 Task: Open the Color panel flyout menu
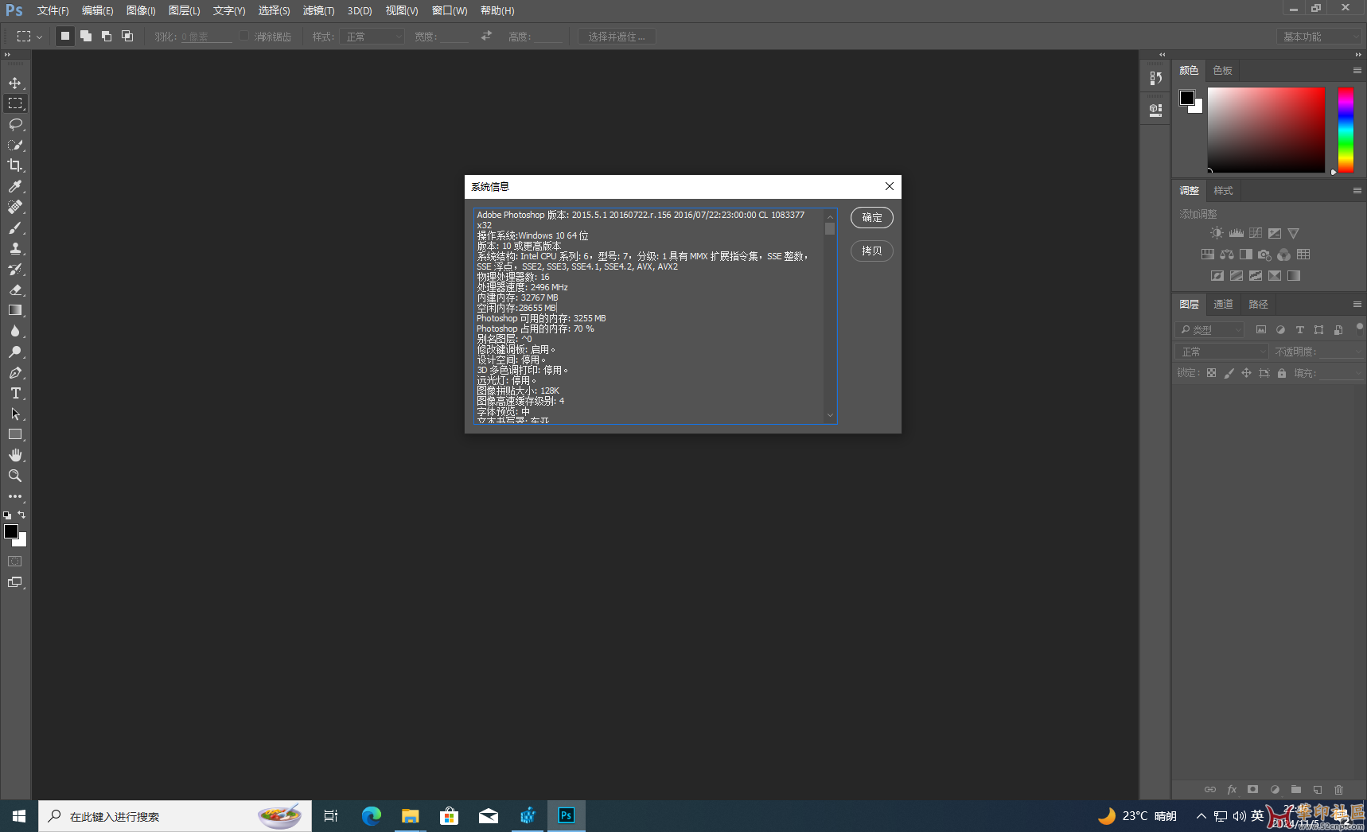point(1357,71)
